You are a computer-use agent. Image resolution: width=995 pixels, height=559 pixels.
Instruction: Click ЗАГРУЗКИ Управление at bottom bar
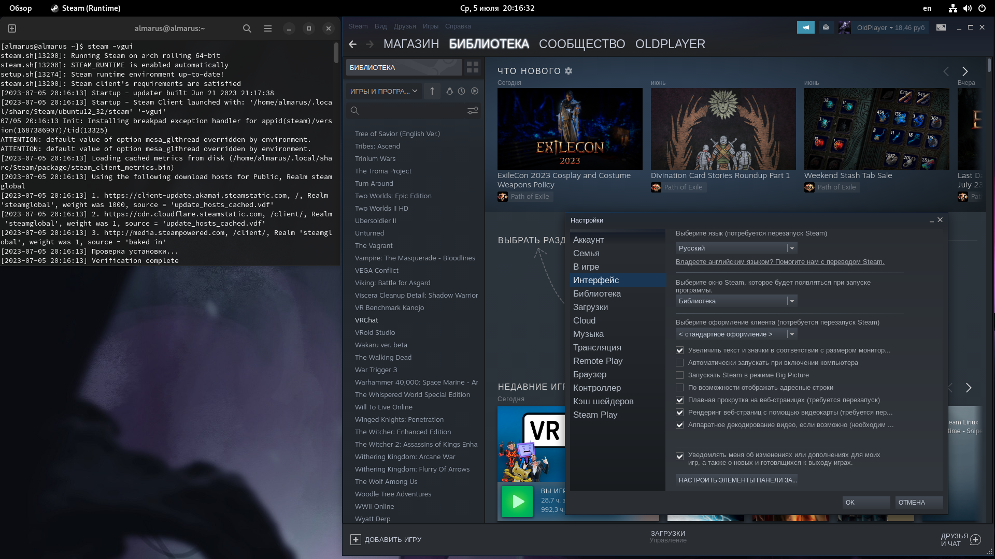[x=668, y=537]
